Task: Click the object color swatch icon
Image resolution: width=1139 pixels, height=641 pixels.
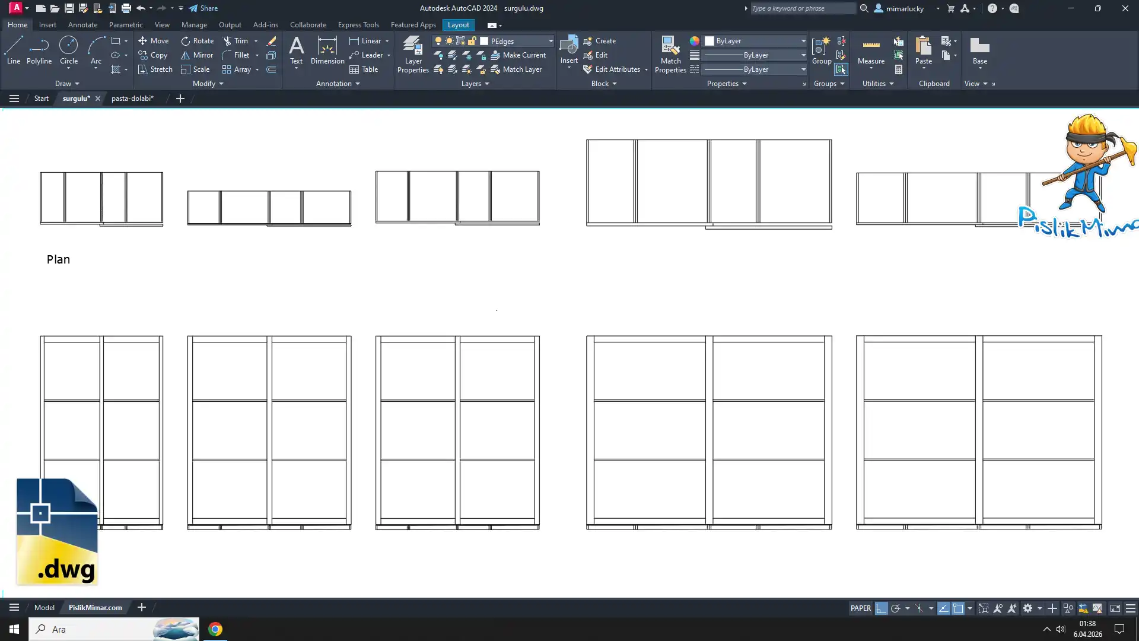Action: coord(694,41)
